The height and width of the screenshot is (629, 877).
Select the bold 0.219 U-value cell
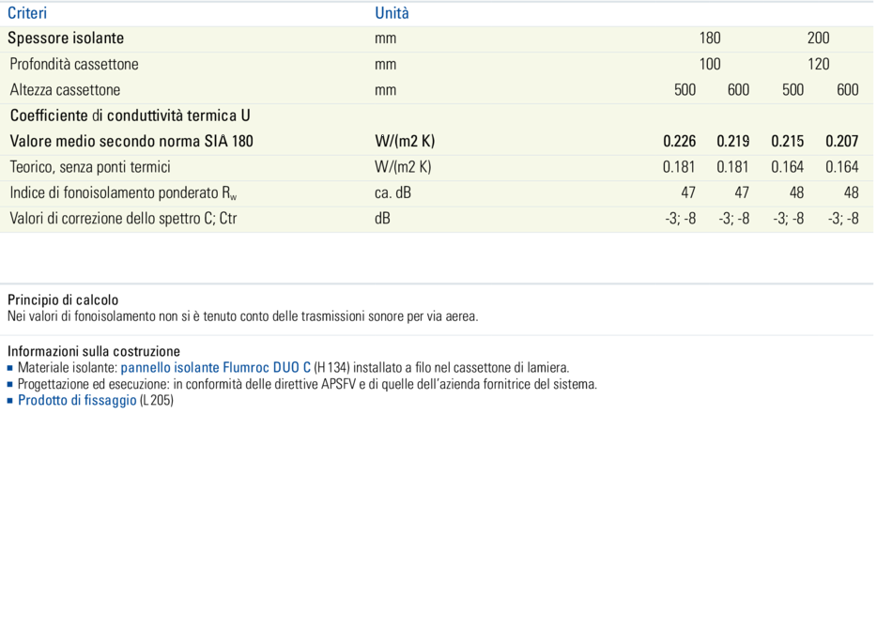pos(733,142)
